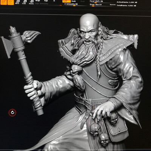Viewport: 151px width, 151px height.
Task: Toggle the Dynamic draw size button
Action: click(112, 5)
